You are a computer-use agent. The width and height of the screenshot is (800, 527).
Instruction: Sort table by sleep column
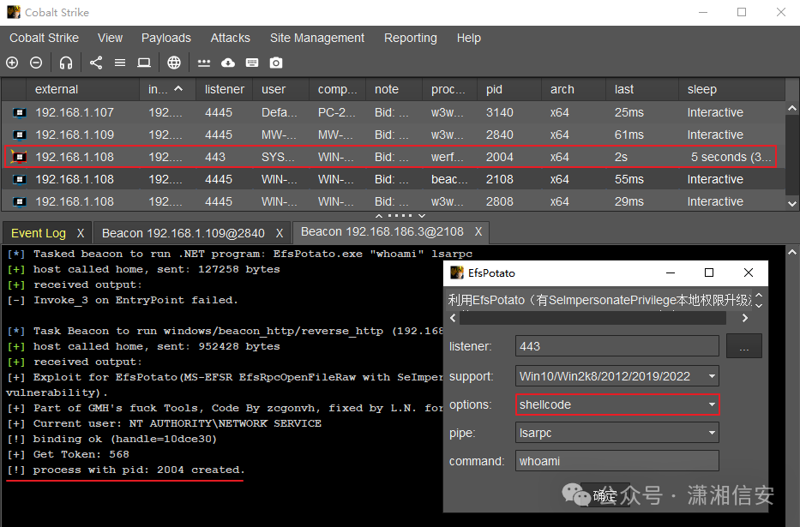732,90
